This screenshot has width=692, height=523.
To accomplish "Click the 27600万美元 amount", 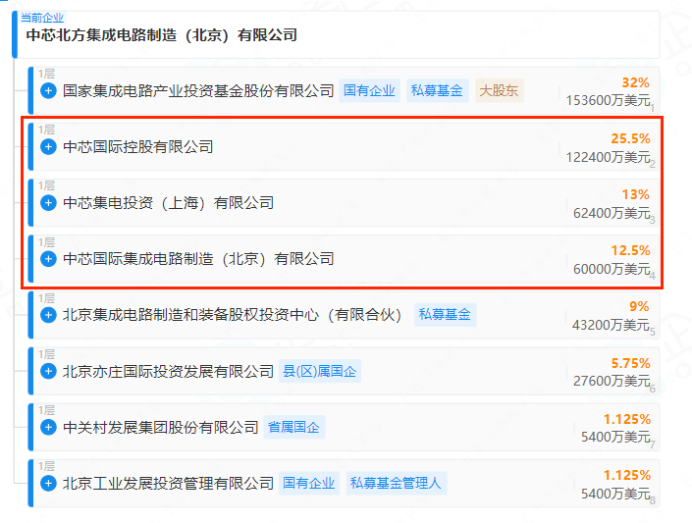I will click(x=612, y=381).
